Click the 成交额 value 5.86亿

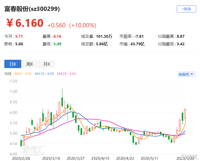102,44
